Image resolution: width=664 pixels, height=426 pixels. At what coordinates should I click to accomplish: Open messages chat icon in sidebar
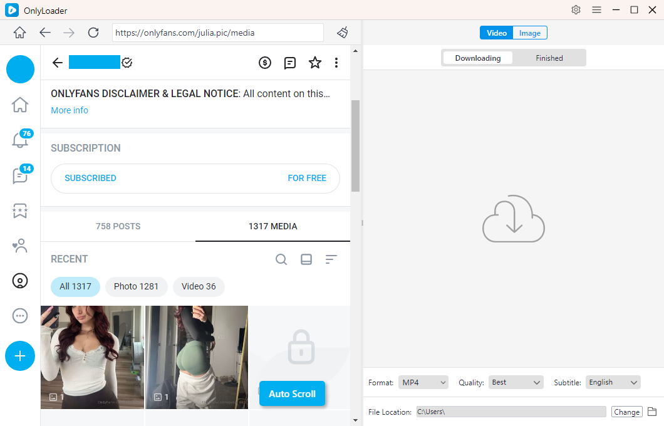(20, 176)
